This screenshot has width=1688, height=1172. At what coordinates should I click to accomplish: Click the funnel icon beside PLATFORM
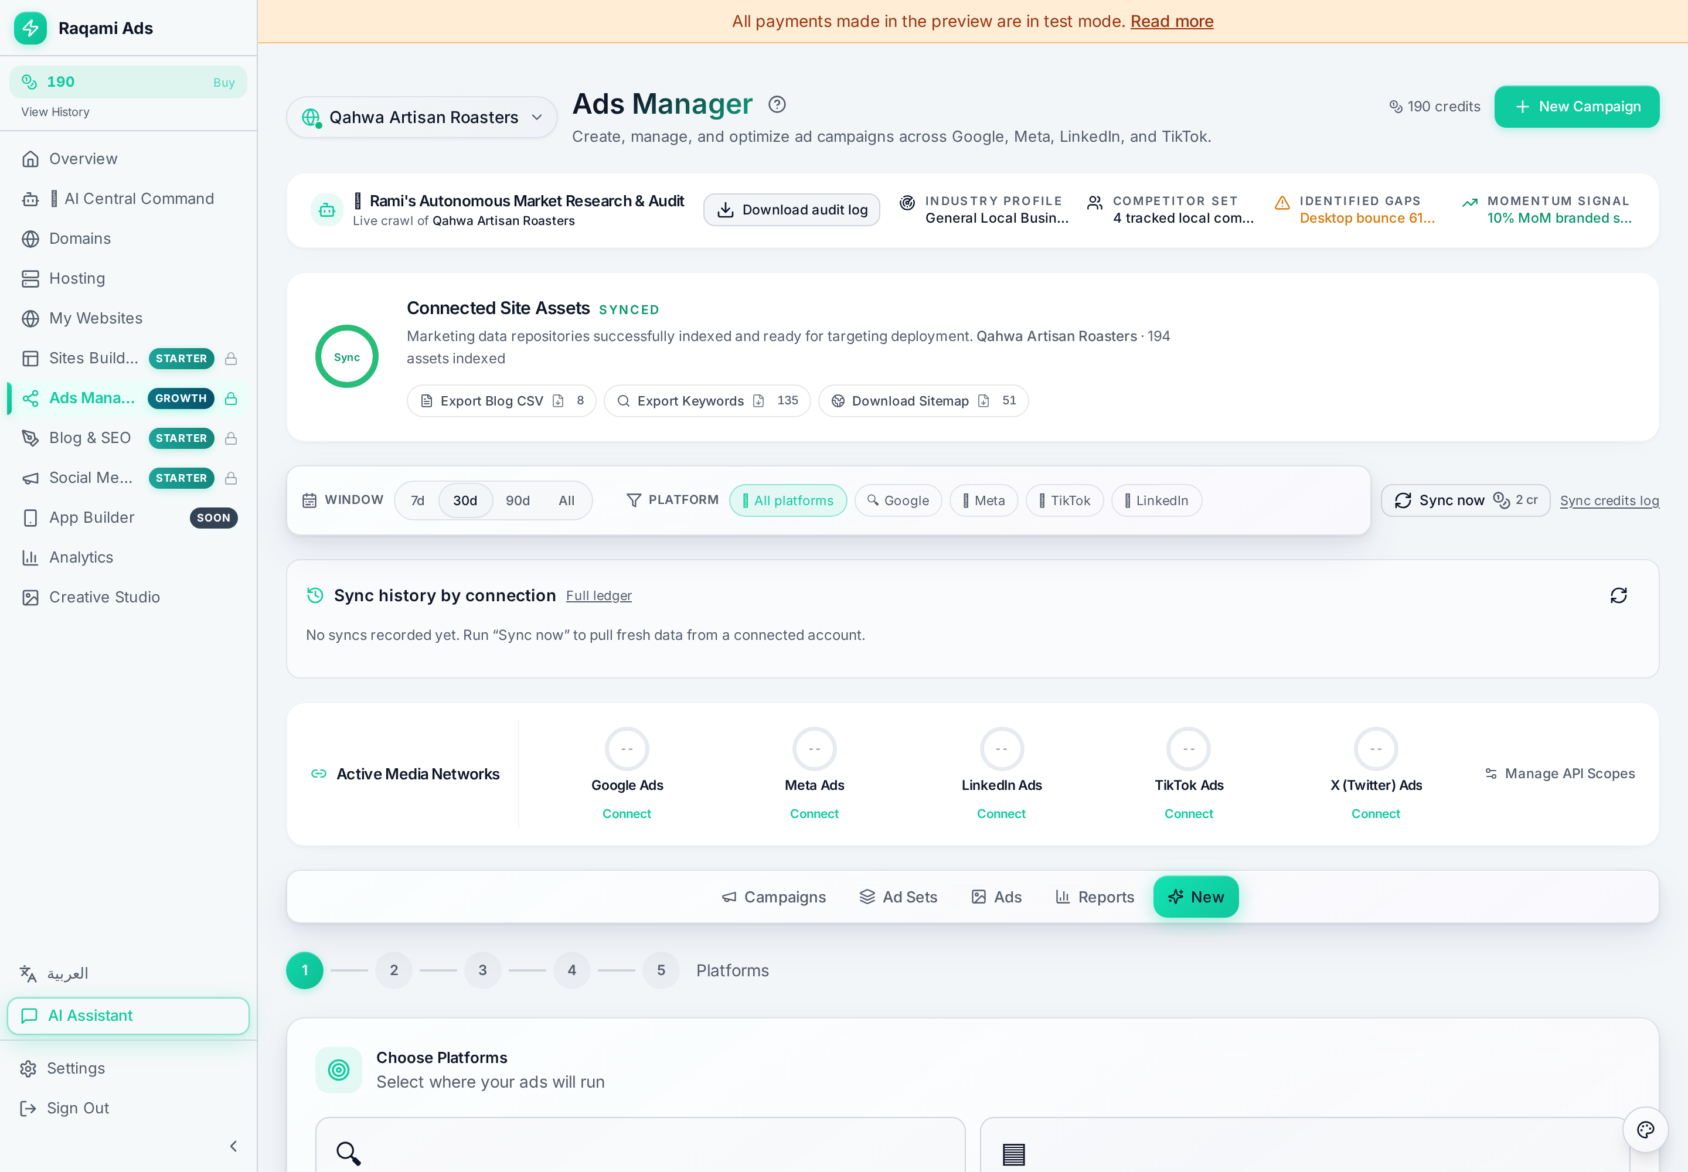(633, 500)
